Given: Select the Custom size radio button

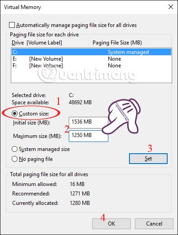Looking at the screenshot, I should click(x=14, y=114).
